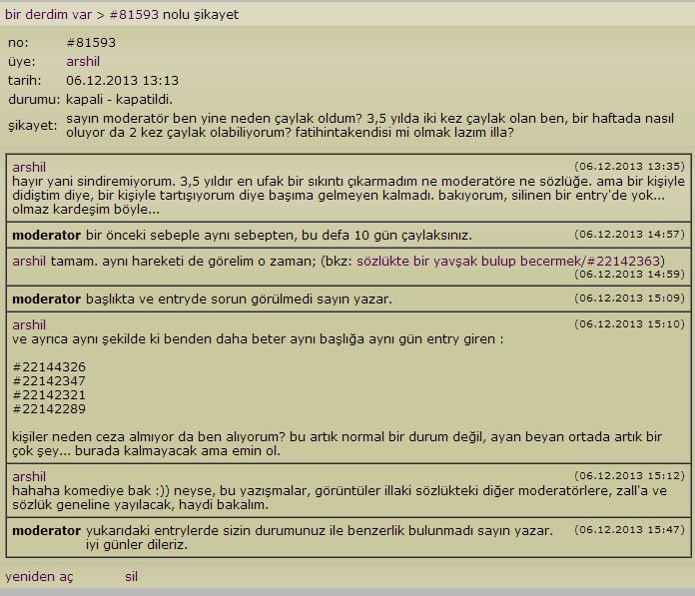Image resolution: width=695 pixels, height=596 pixels.
Task: Click the 'şikayet:' field label
Action: click(x=33, y=126)
